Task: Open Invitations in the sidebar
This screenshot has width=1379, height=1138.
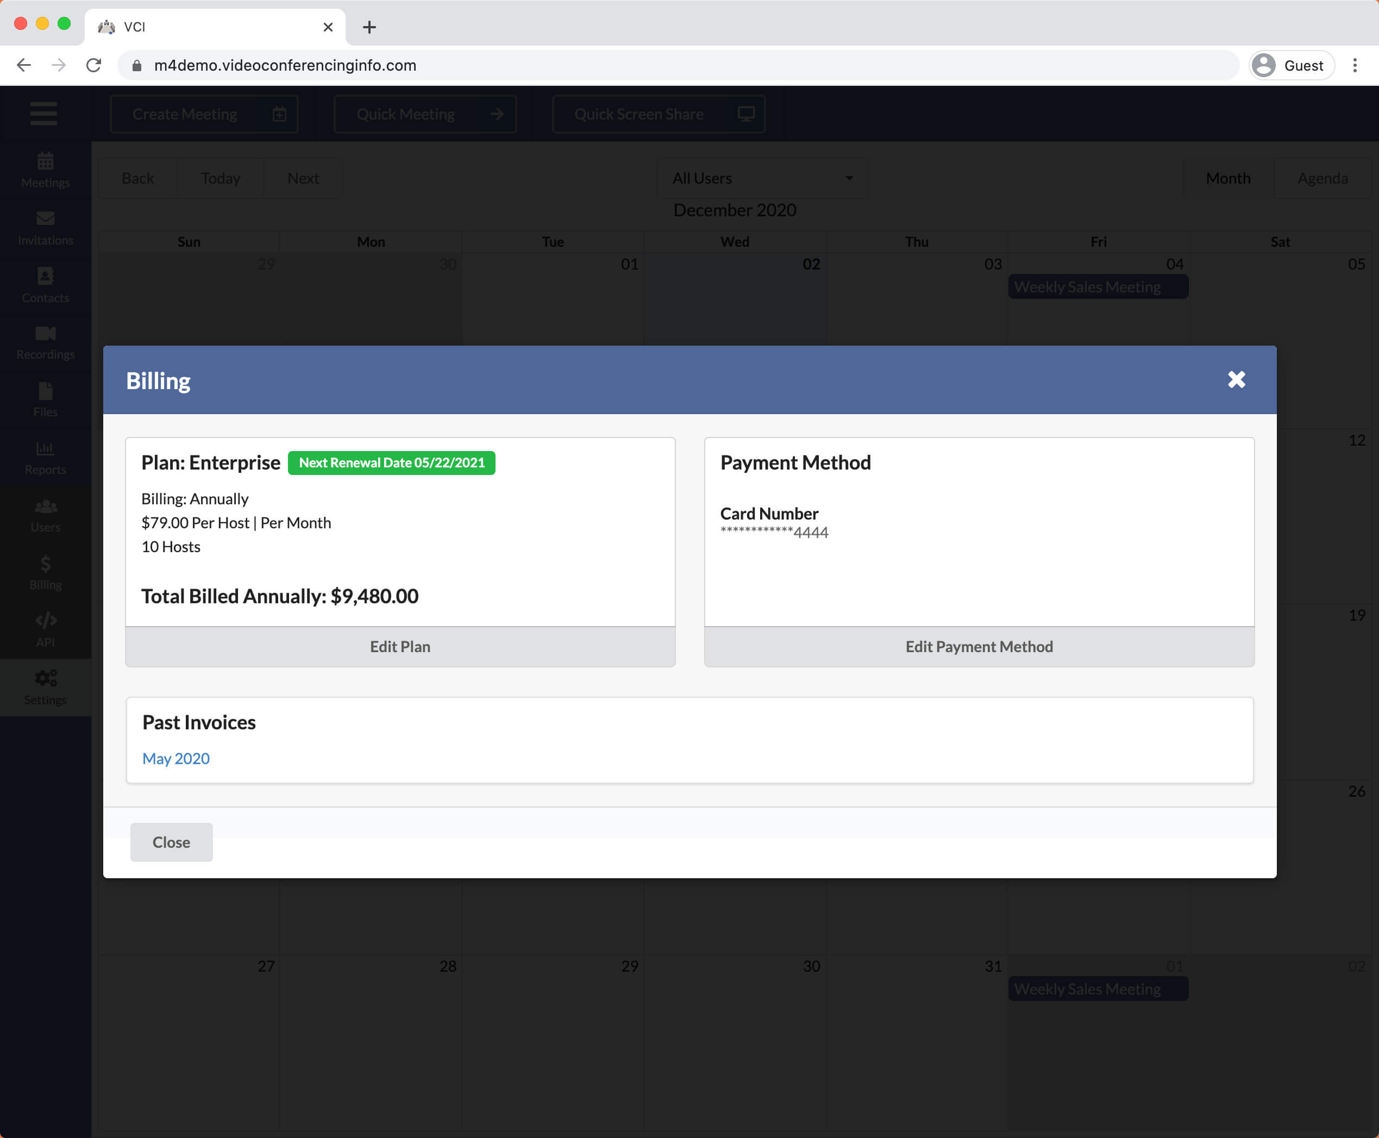Action: click(x=45, y=228)
